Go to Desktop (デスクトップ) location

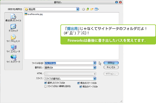point(13,28)
